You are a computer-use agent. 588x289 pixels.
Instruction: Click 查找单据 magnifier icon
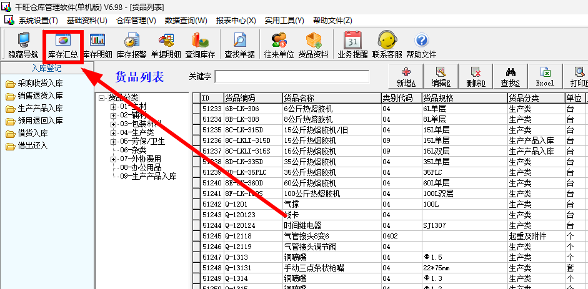pos(239,46)
